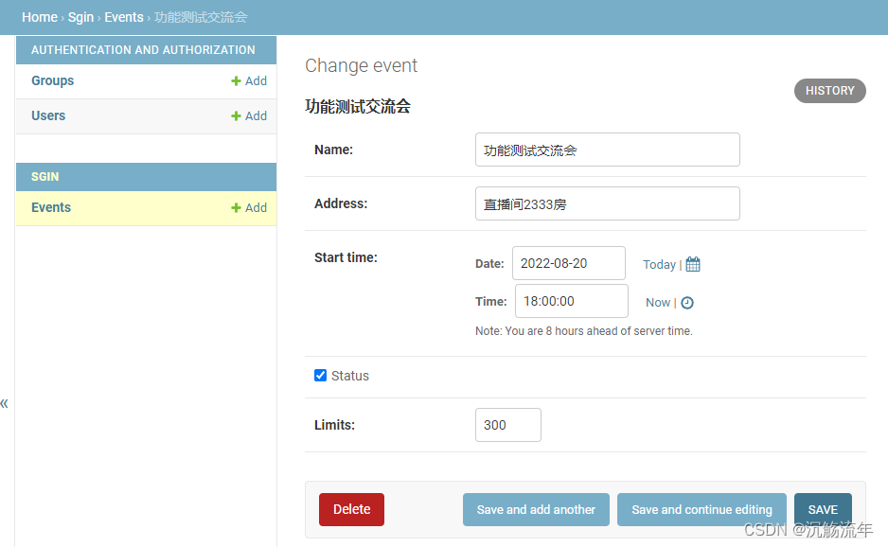
Task: View the event HISTORY
Action: (829, 91)
